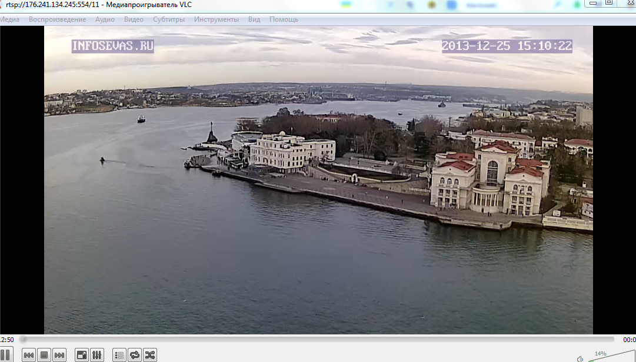Toggle shuffle random playback
636x362 pixels.
click(x=150, y=355)
